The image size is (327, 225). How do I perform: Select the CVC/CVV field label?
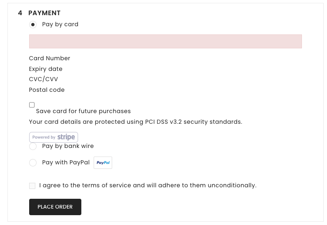pos(44,79)
